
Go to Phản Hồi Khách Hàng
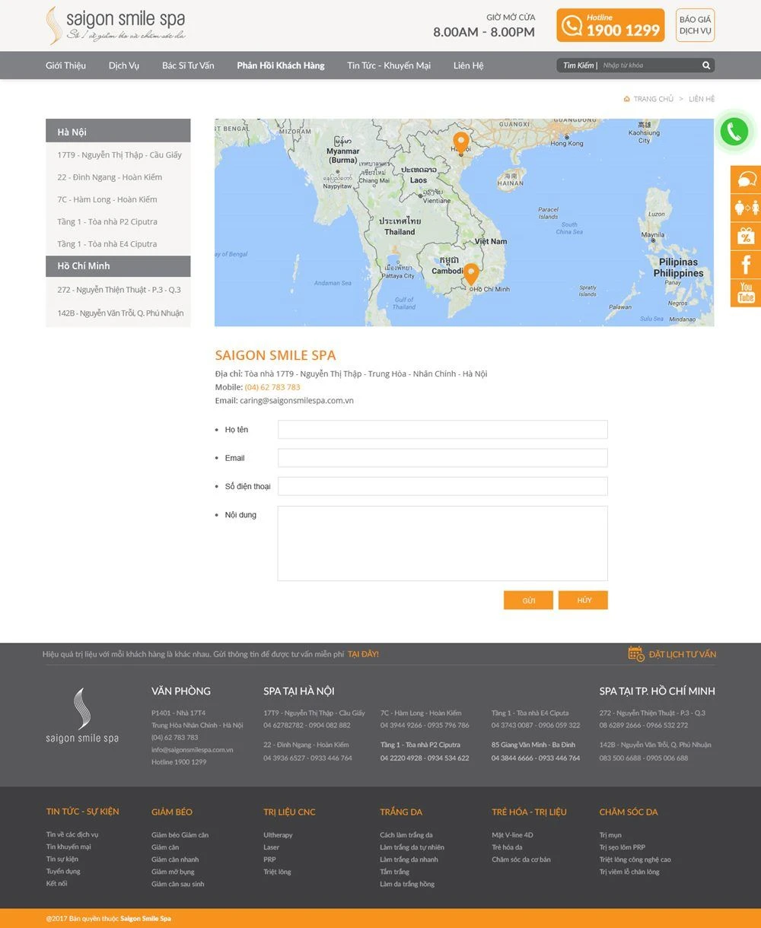point(281,65)
